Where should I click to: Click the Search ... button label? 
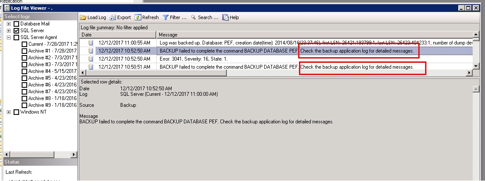(208, 18)
